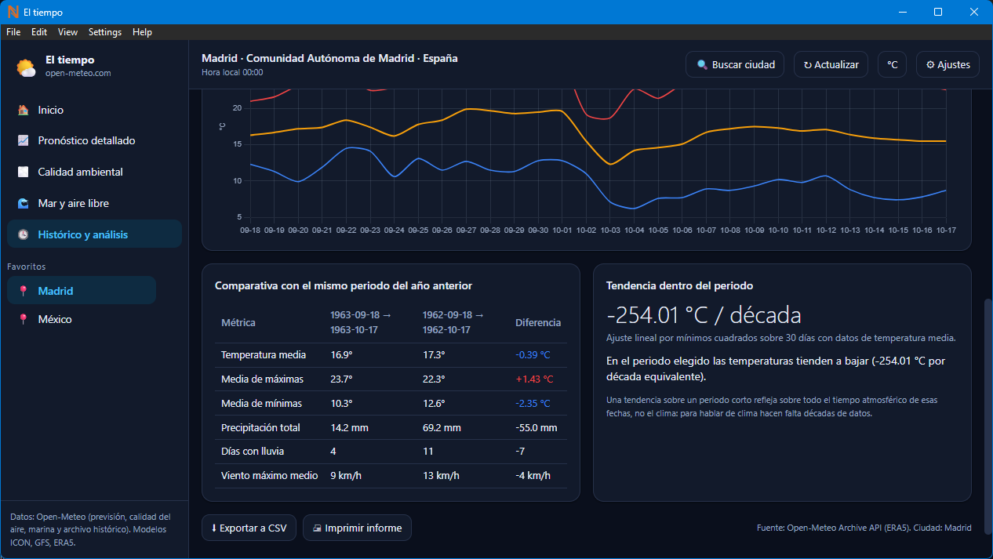Click the chart icon beside Pronóstico detallado
This screenshot has height=559, width=993.
tap(24, 141)
